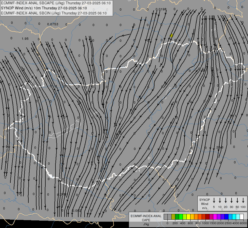Pick the dark green CAPE legend swatch

[177, 217]
